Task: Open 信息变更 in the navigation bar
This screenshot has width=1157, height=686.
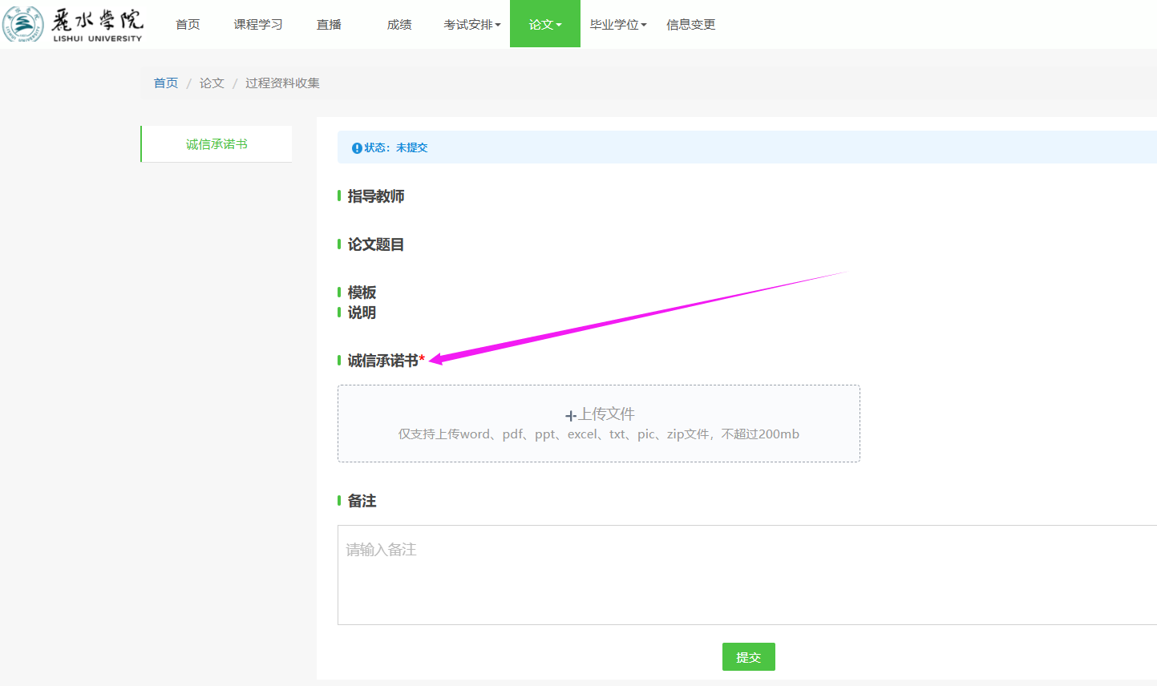Action: click(690, 25)
